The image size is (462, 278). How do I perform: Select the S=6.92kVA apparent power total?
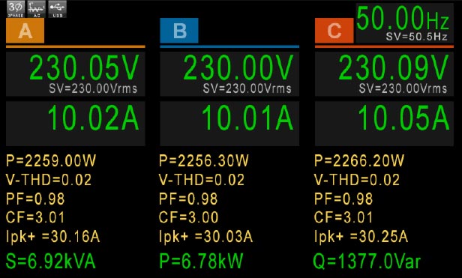click(51, 262)
